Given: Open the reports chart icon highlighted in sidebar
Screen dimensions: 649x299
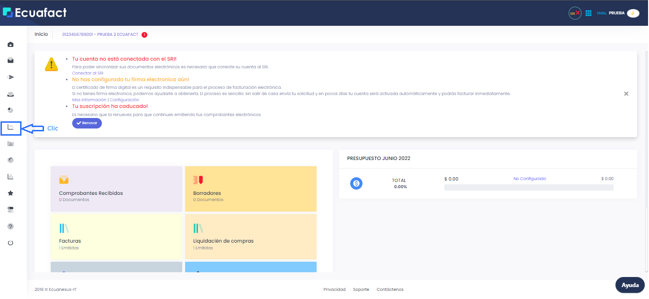Looking at the screenshot, I should [10, 128].
